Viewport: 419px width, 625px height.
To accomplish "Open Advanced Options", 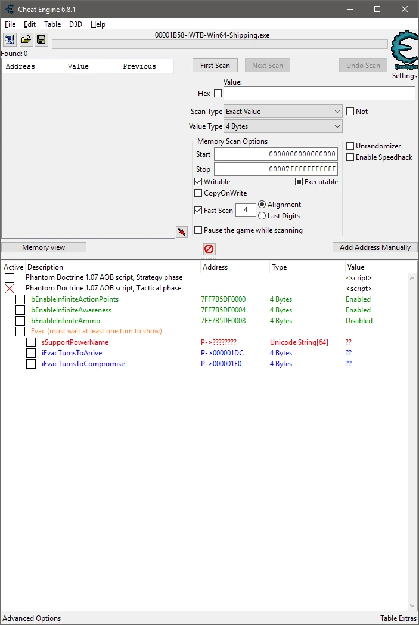I will (32, 618).
